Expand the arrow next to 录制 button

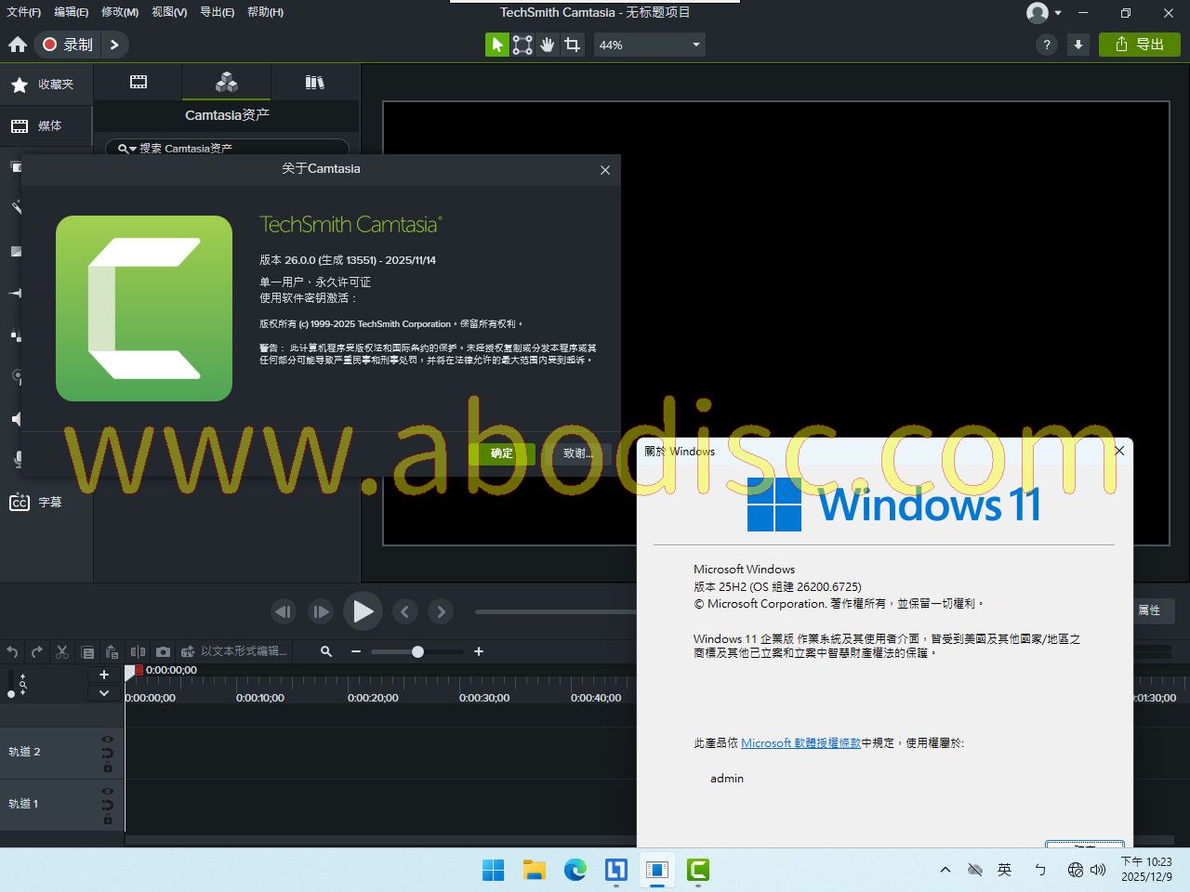coord(114,45)
